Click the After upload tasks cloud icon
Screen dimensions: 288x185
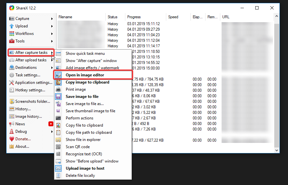[x=12, y=60]
